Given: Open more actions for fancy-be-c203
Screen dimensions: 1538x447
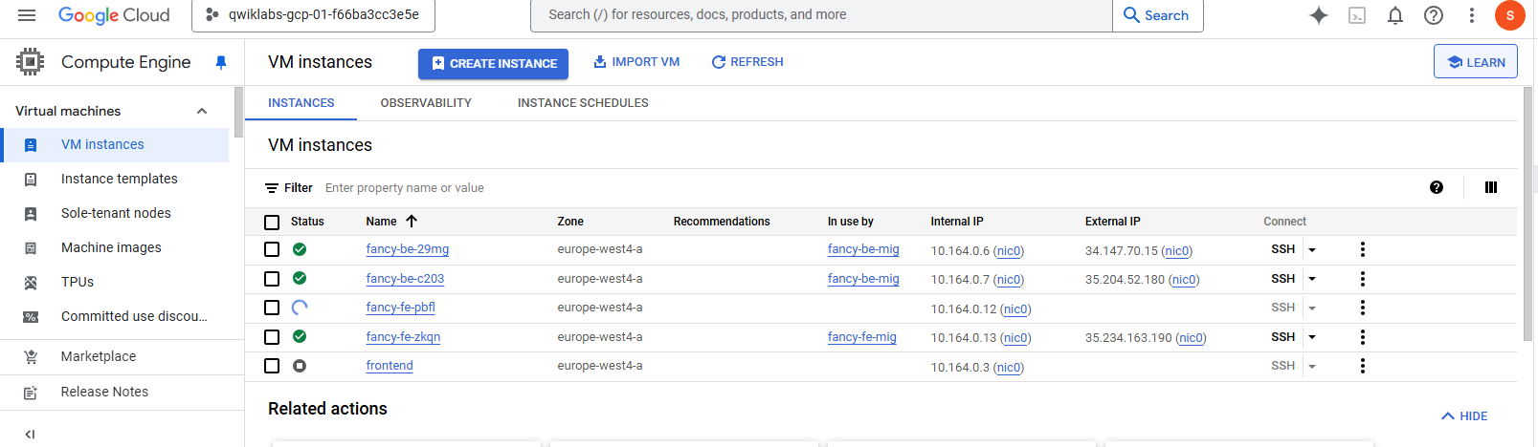Looking at the screenshot, I should click(1363, 279).
